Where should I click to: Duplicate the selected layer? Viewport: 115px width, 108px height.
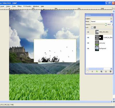click(x=101, y=71)
